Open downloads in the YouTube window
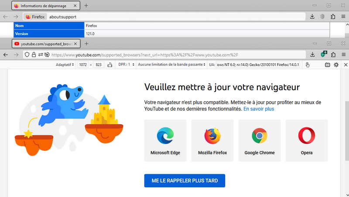The width and height of the screenshot is (349, 197). click(x=312, y=55)
